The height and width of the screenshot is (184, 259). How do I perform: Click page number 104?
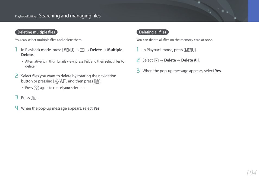[x=251, y=173]
